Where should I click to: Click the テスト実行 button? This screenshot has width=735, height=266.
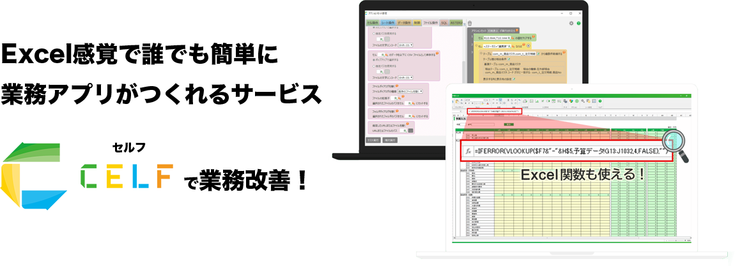tap(373, 140)
